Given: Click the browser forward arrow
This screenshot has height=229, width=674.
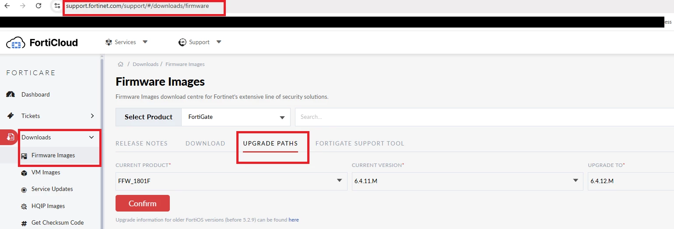Looking at the screenshot, I should (x=23, y=6).
